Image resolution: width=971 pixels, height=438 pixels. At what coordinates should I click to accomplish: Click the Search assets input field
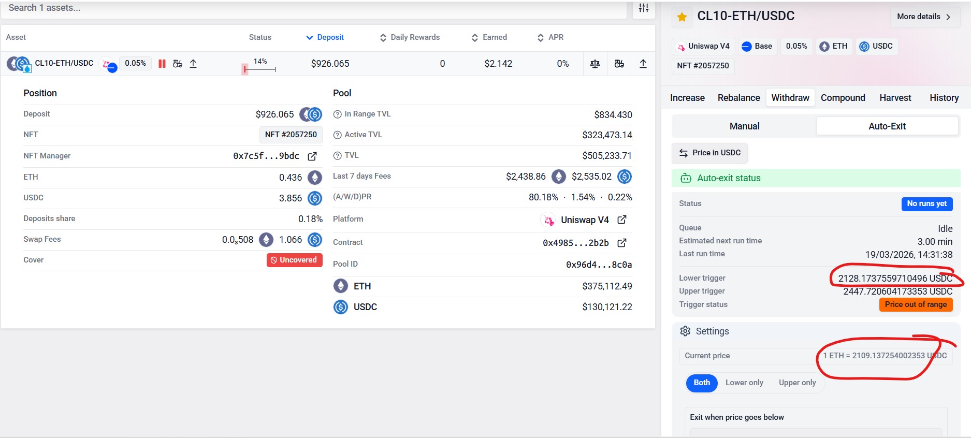click(x=311, y=8)
